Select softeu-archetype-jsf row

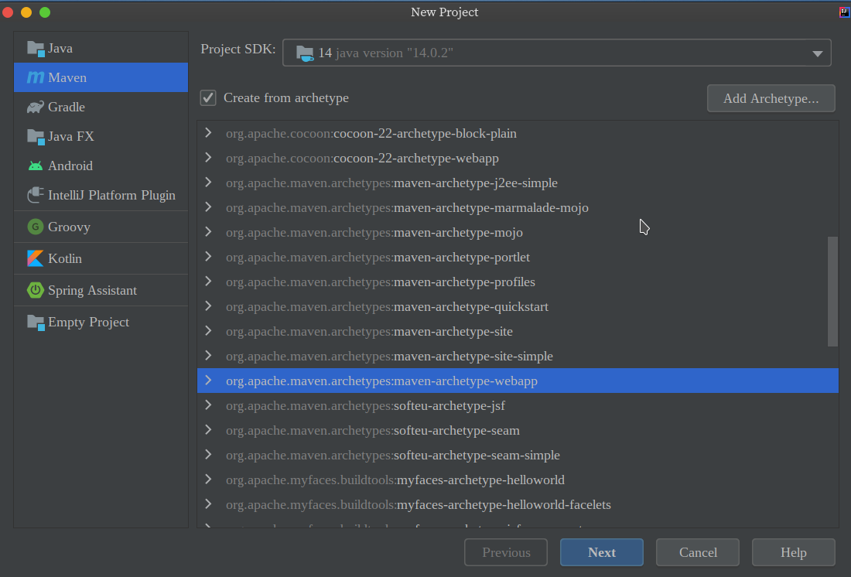518,405
